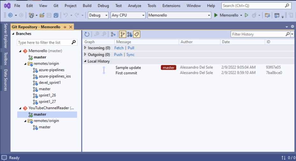This screenshot has width=296, height=161.
Task: Click the red master branch label
Action: (169, 68)
